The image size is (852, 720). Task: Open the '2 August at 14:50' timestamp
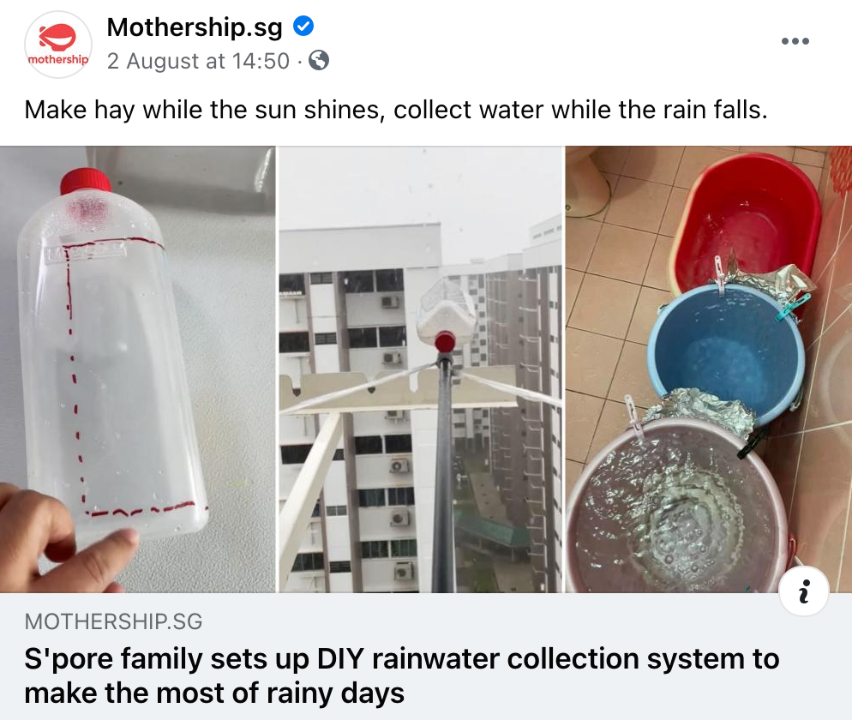click(x=198, y=61)
